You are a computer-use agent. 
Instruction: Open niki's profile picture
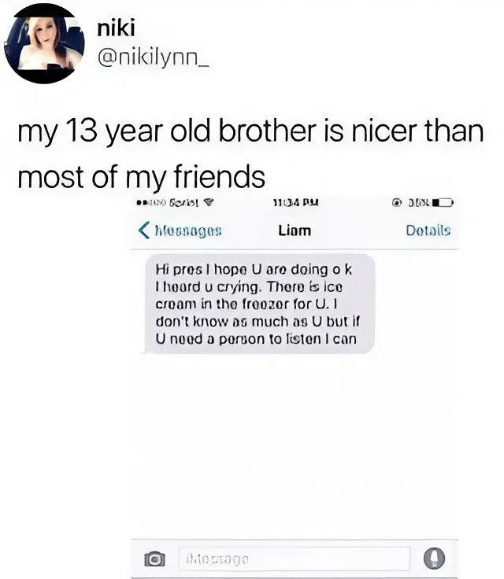(44, 45)
